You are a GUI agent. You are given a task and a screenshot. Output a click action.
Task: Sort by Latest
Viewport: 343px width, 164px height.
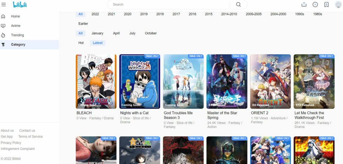97,43
